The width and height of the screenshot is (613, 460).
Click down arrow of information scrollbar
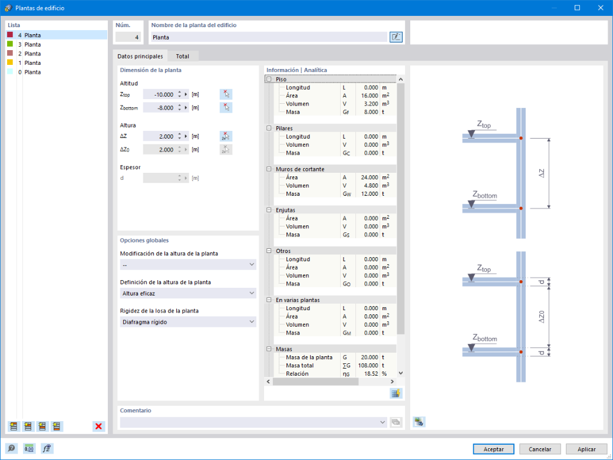(x=401, y=373)
